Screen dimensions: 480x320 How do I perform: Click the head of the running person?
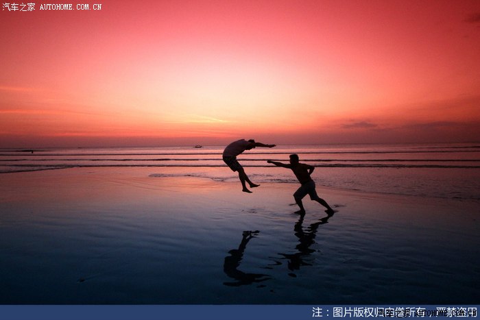pyautogui.click(x=293, y=158)
